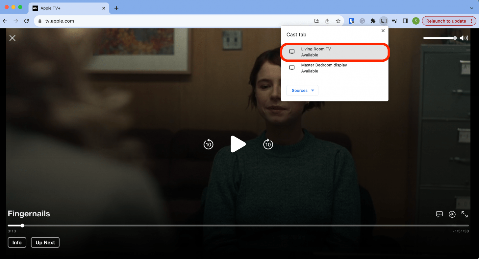Open the subtitles speech bubble icon
Screen dimensions: 479x259
click(x=439, y=214)
